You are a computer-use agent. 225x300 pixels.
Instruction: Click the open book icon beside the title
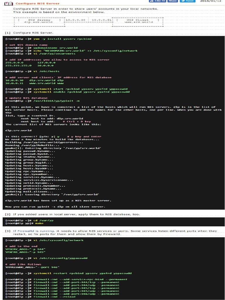click(9, 4)
